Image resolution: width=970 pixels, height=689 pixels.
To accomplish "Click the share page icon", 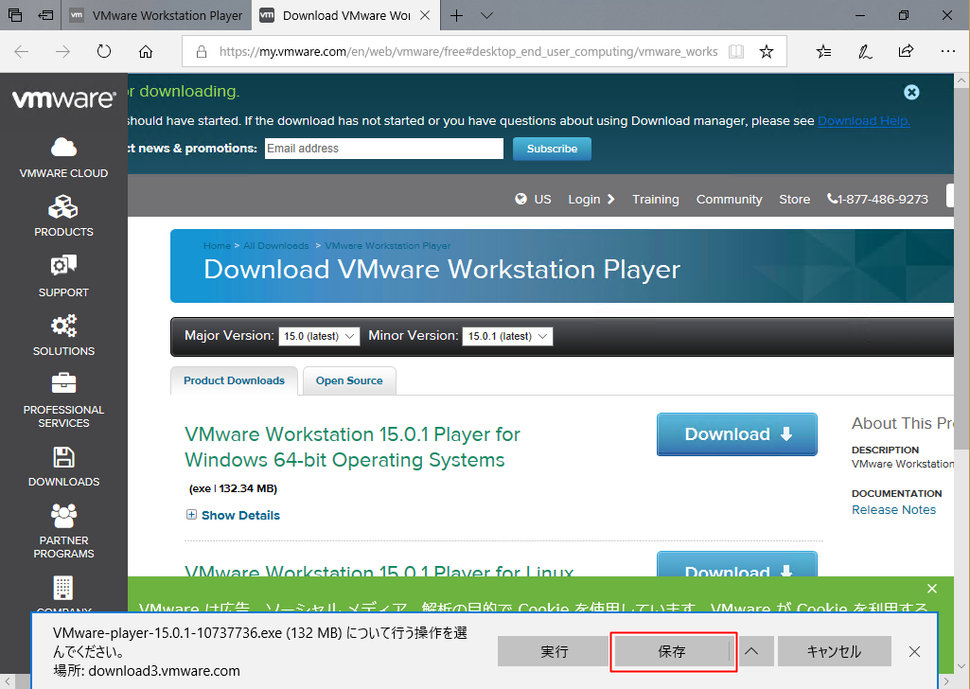I will 907,51.
